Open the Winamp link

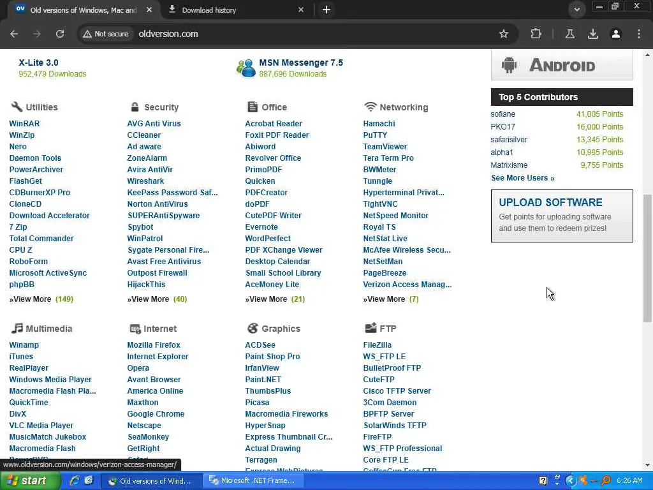(x=24, y=345)
